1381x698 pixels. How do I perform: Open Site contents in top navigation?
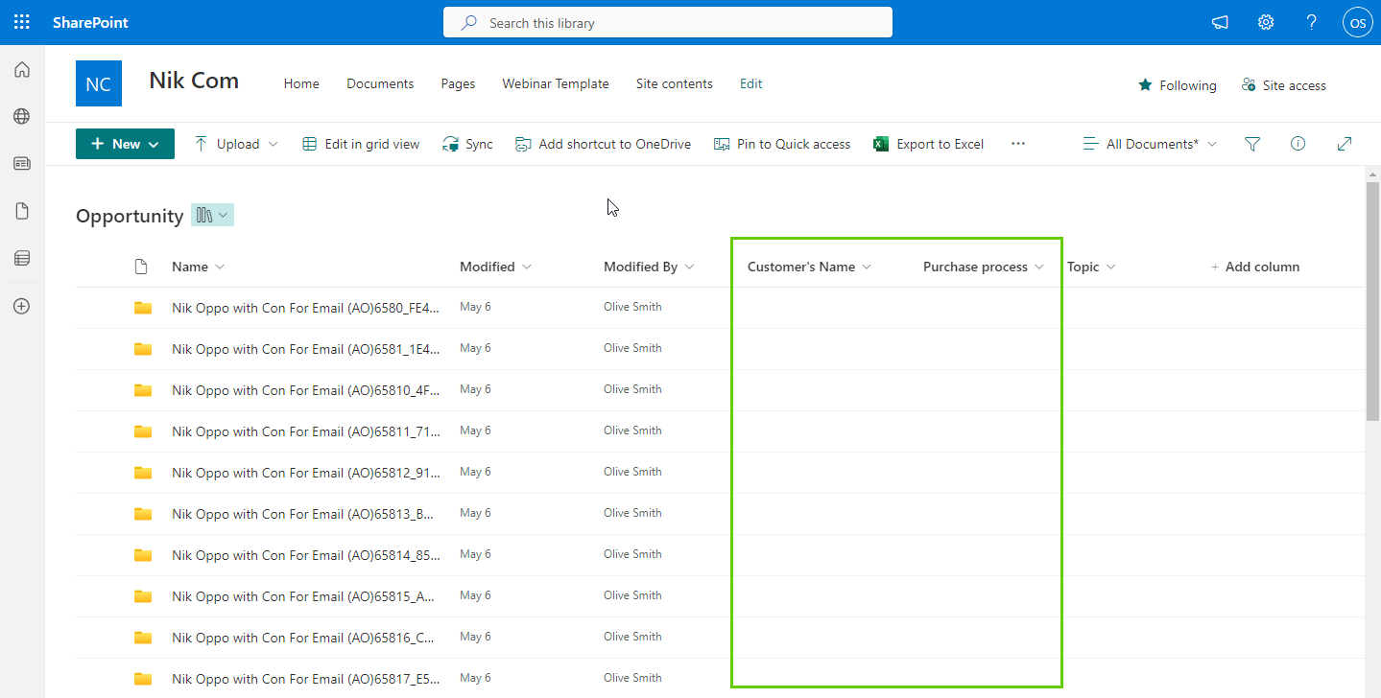pos(674,83)
